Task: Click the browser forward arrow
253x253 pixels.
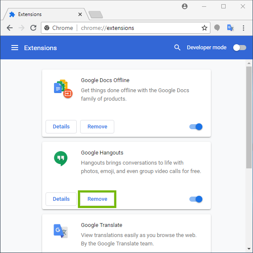Action: (22, 28)
